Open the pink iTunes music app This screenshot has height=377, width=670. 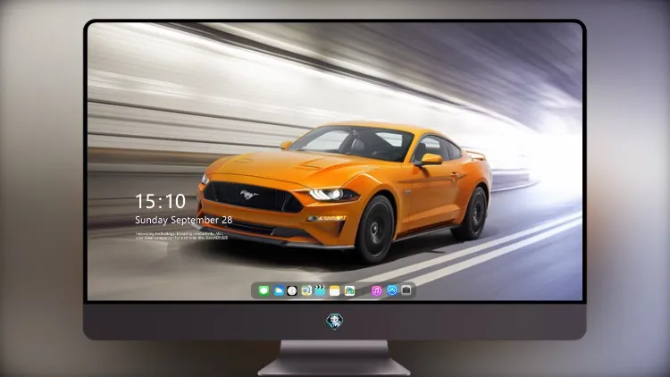(376, 290)
